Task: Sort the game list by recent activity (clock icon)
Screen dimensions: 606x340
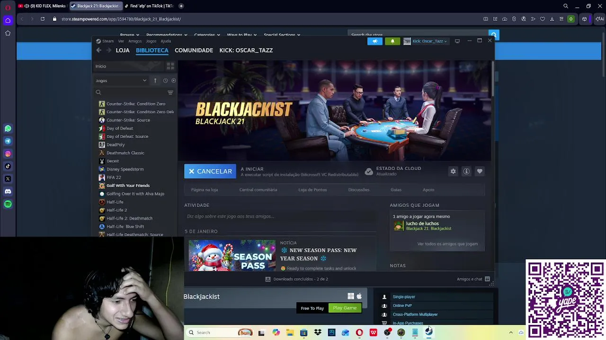Action: point(165,81)
